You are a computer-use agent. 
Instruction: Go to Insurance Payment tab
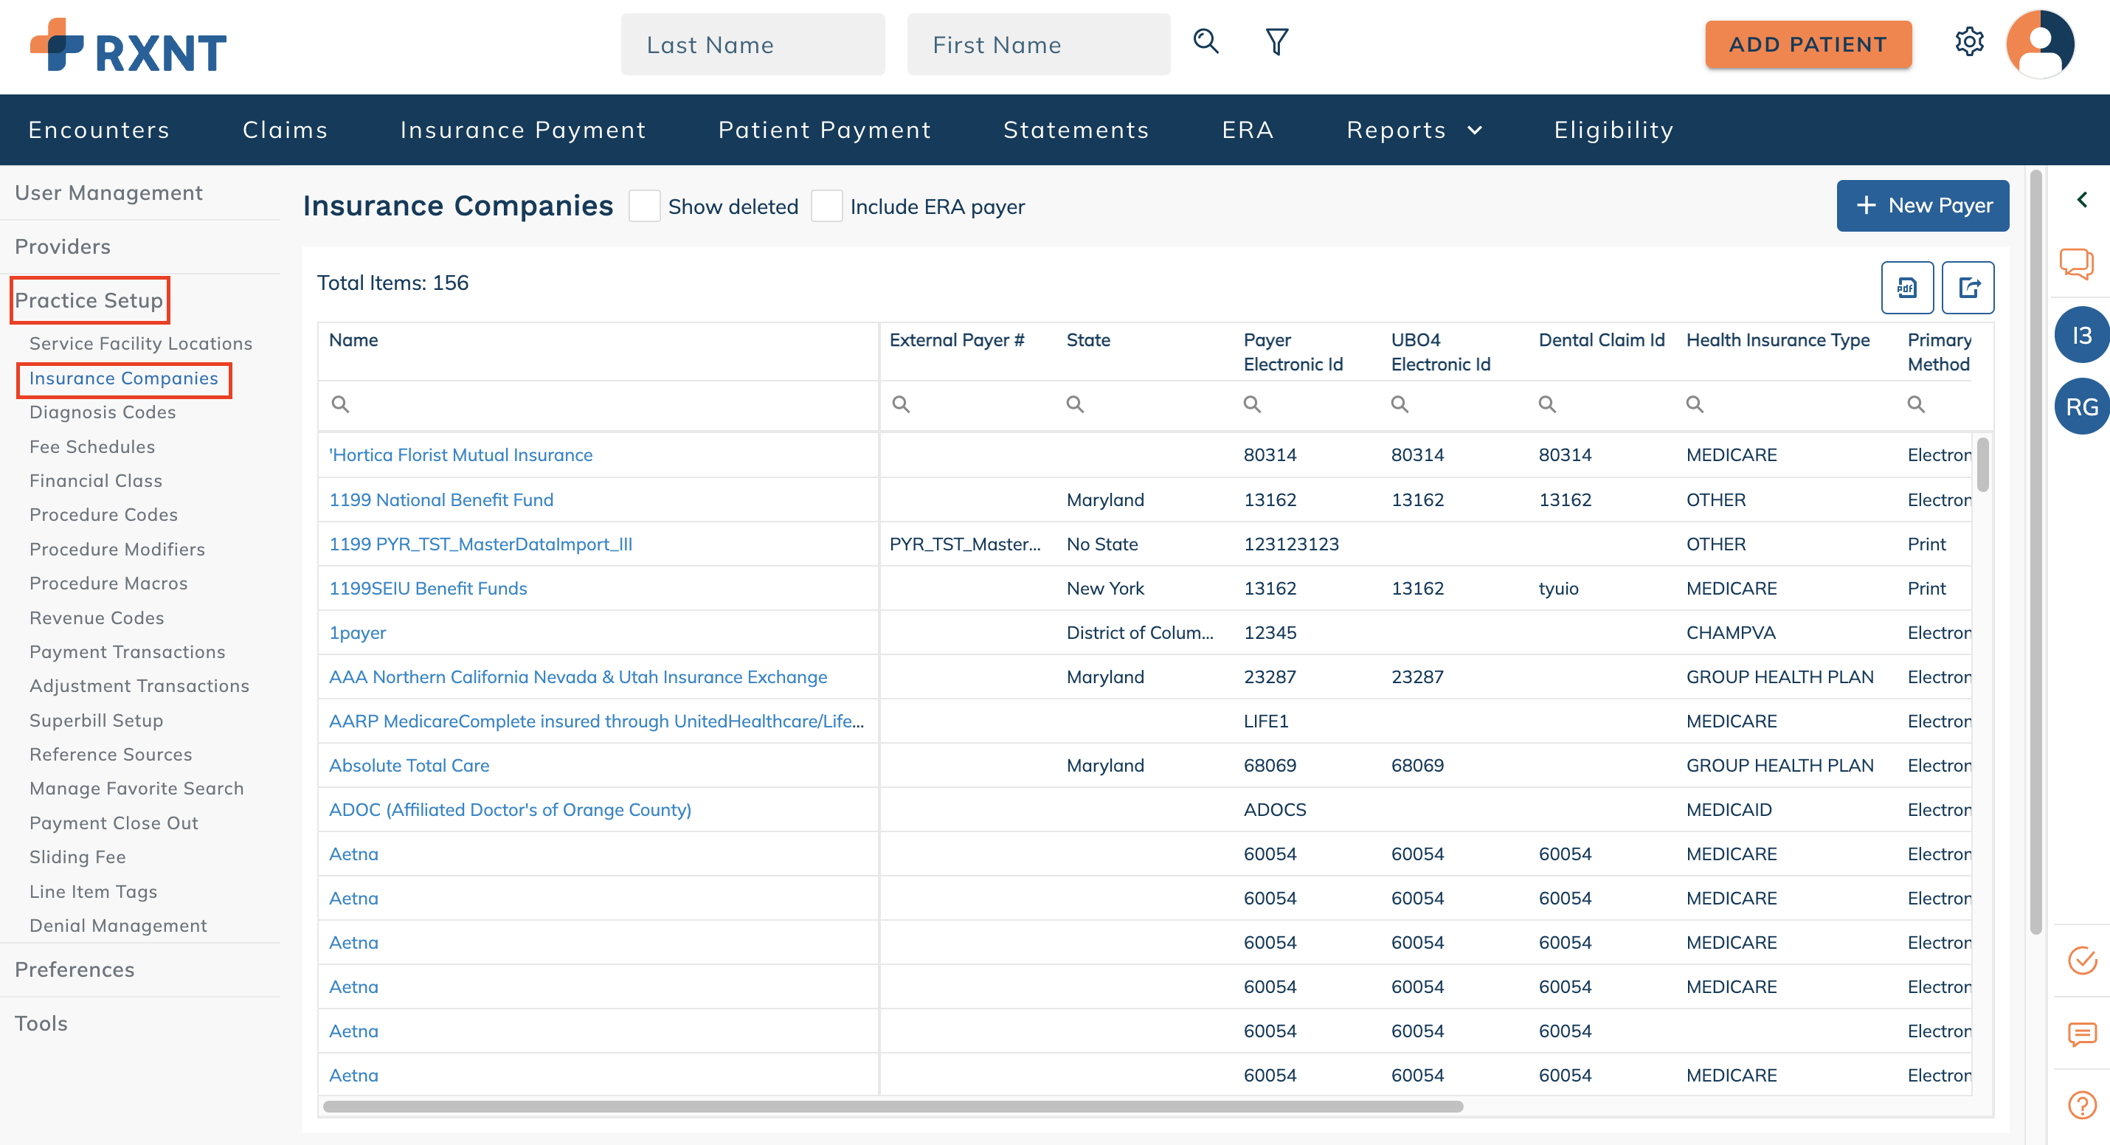click(522, 129)
